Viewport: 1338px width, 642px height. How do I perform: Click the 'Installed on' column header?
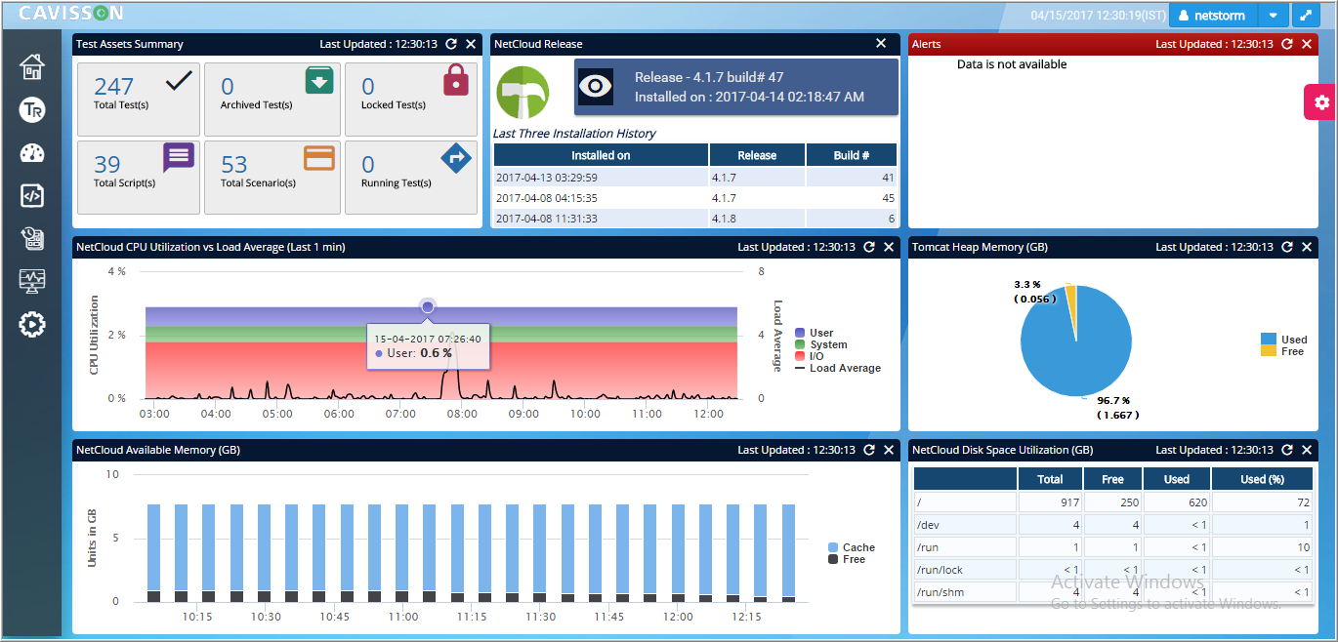pyautogui.click(x=601, y=155)
